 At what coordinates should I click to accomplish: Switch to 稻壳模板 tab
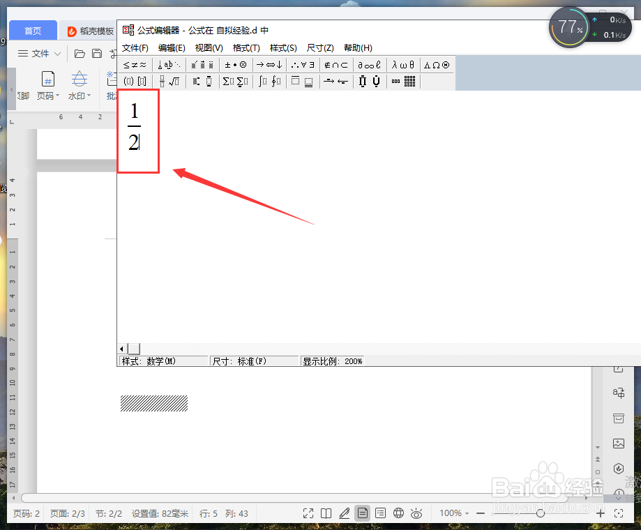pyautogui.click(x=91, y=31)
